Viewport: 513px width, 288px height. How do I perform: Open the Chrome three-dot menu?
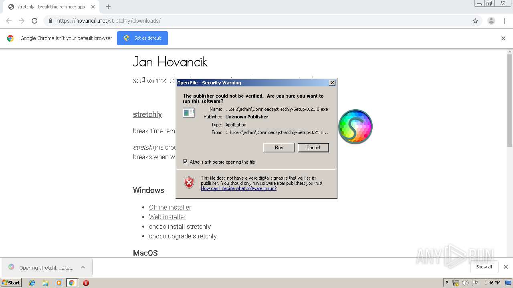coord(504,21)
